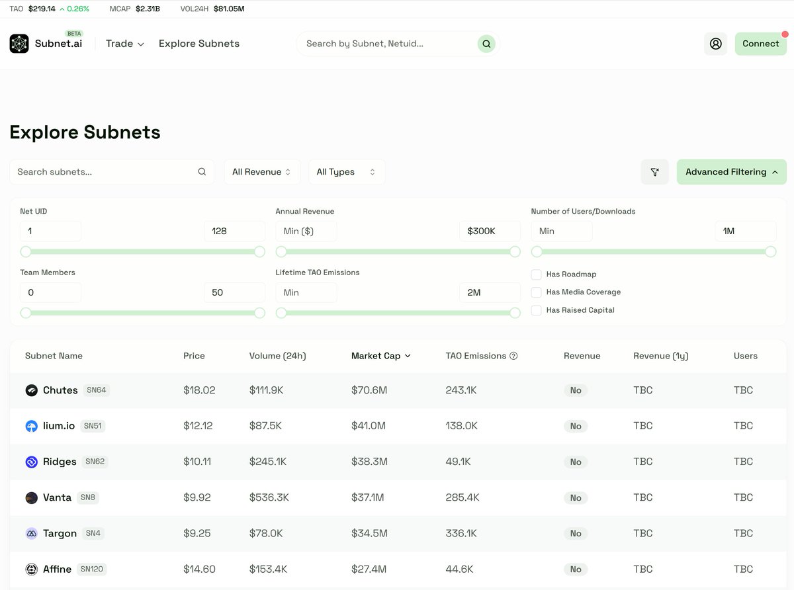
Task: Click the Net UID slider left handle
Action: pyautogui.click(x=26, y=251)
